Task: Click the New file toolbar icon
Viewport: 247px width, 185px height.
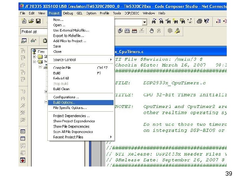Action: pyautogui.click(x=24, y=21)
